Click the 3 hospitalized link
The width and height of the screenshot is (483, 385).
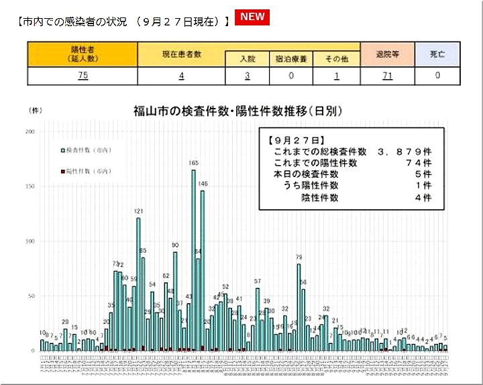click(x=247, y=76)
